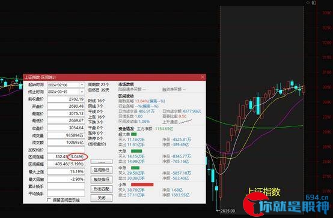The height and width of the screenshot is (218, 333).
Task: Click the 区间排行 button
Action: (102, 170)
